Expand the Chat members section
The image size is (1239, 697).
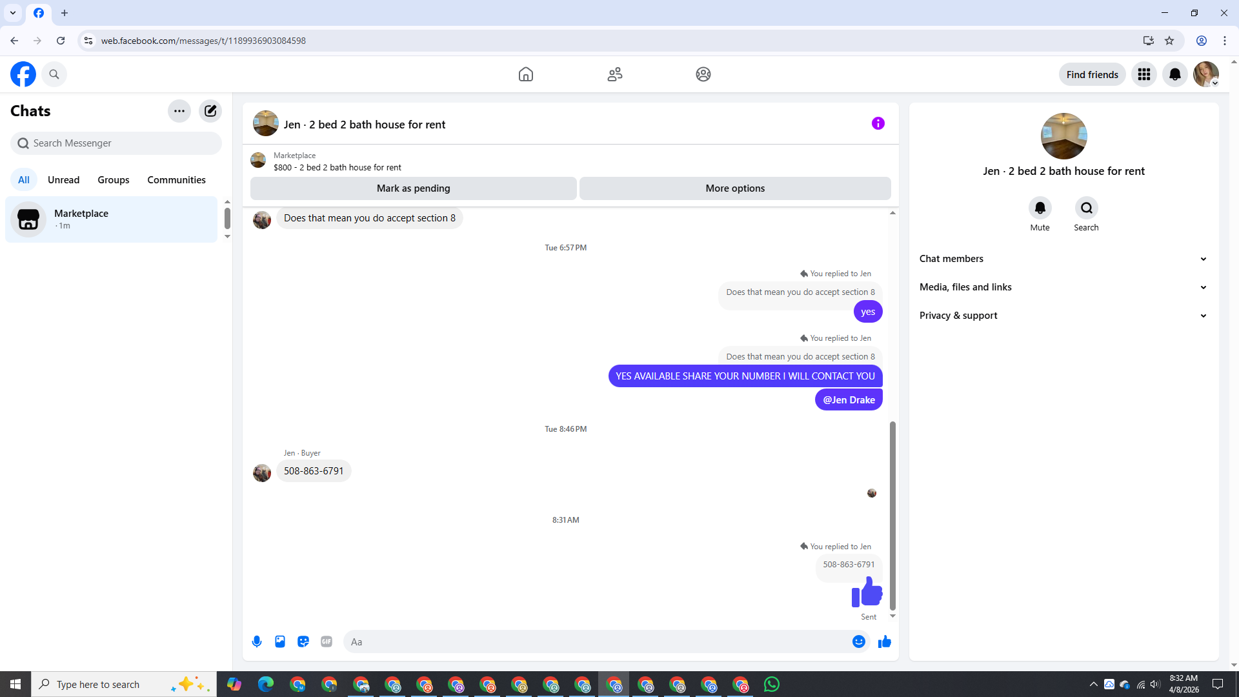pos(1063,259)
